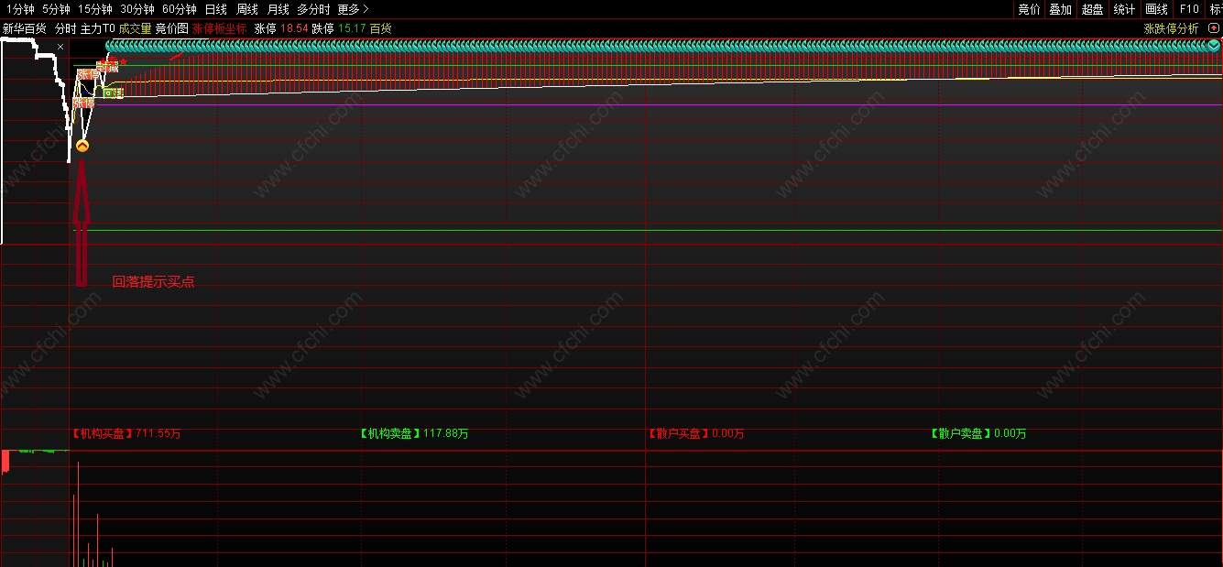Screen dimensions: 1223x567
Task: Click the large red upward arrow annotation
Action: 82,223
